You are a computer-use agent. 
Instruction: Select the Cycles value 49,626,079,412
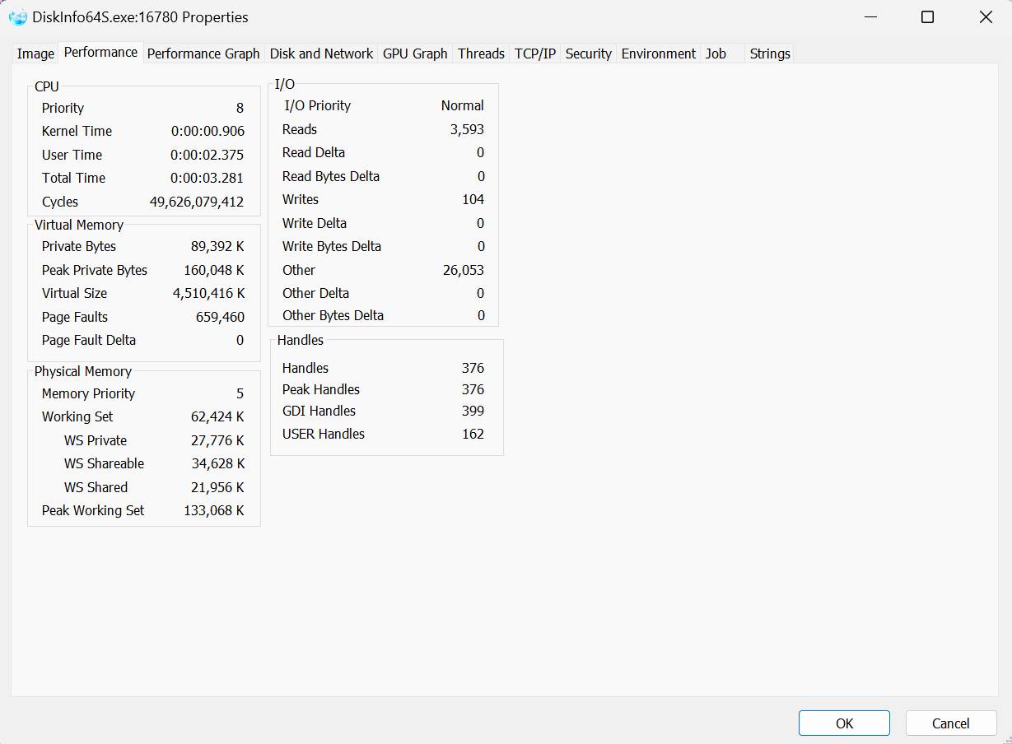click(197, 202)
